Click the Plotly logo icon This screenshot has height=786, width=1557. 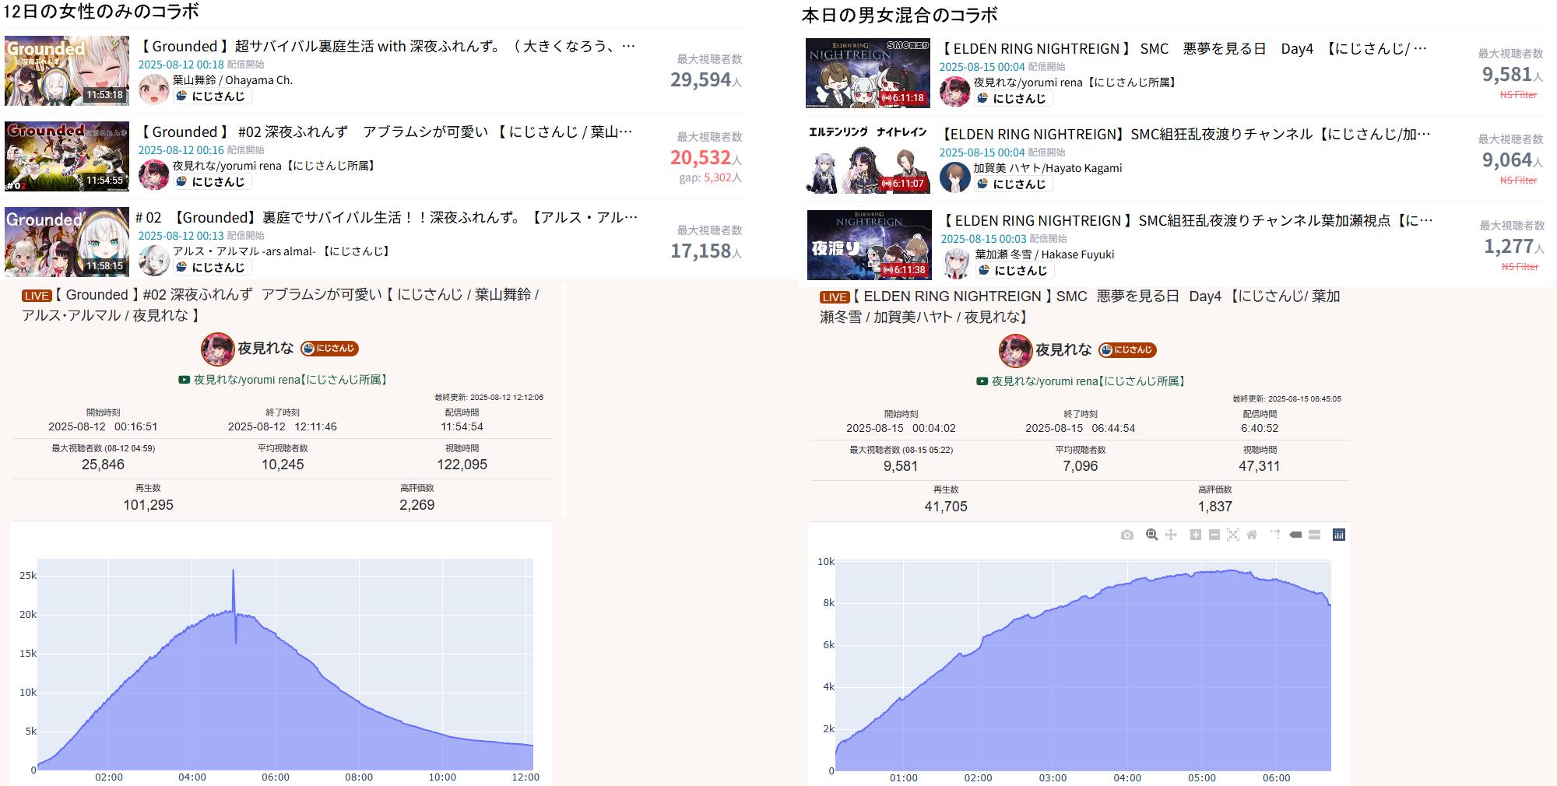pyautogui.click(x=1339, y=535)
